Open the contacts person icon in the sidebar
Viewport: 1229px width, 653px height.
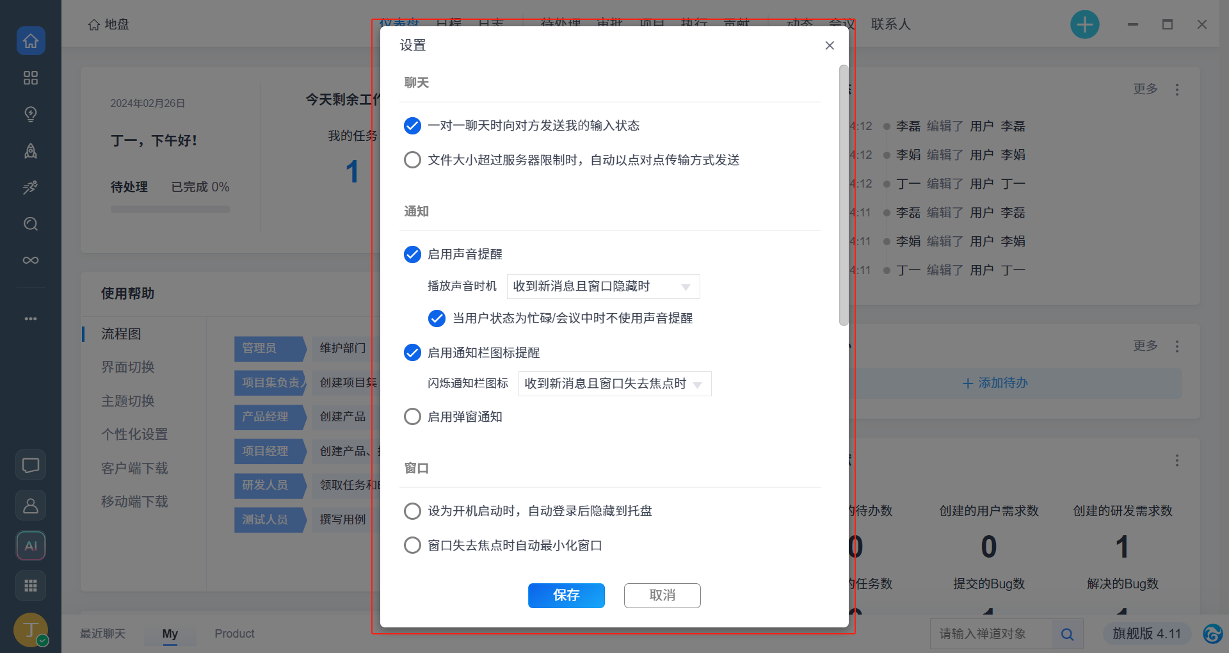point(31,506)
